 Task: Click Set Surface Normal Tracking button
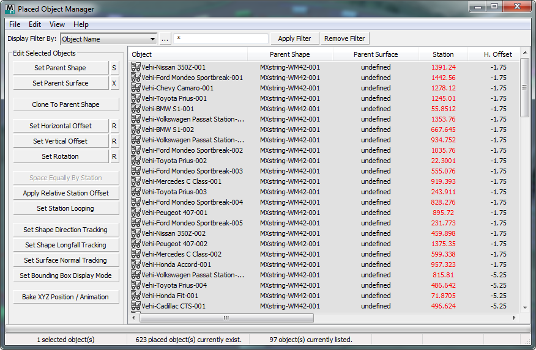pyautogui.click(x=66, y=260)
